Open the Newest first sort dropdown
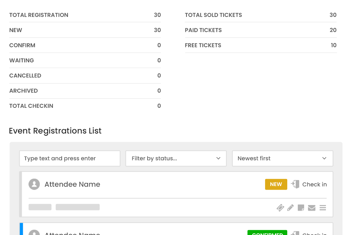352x235 pixels. [x=283, y=158]
